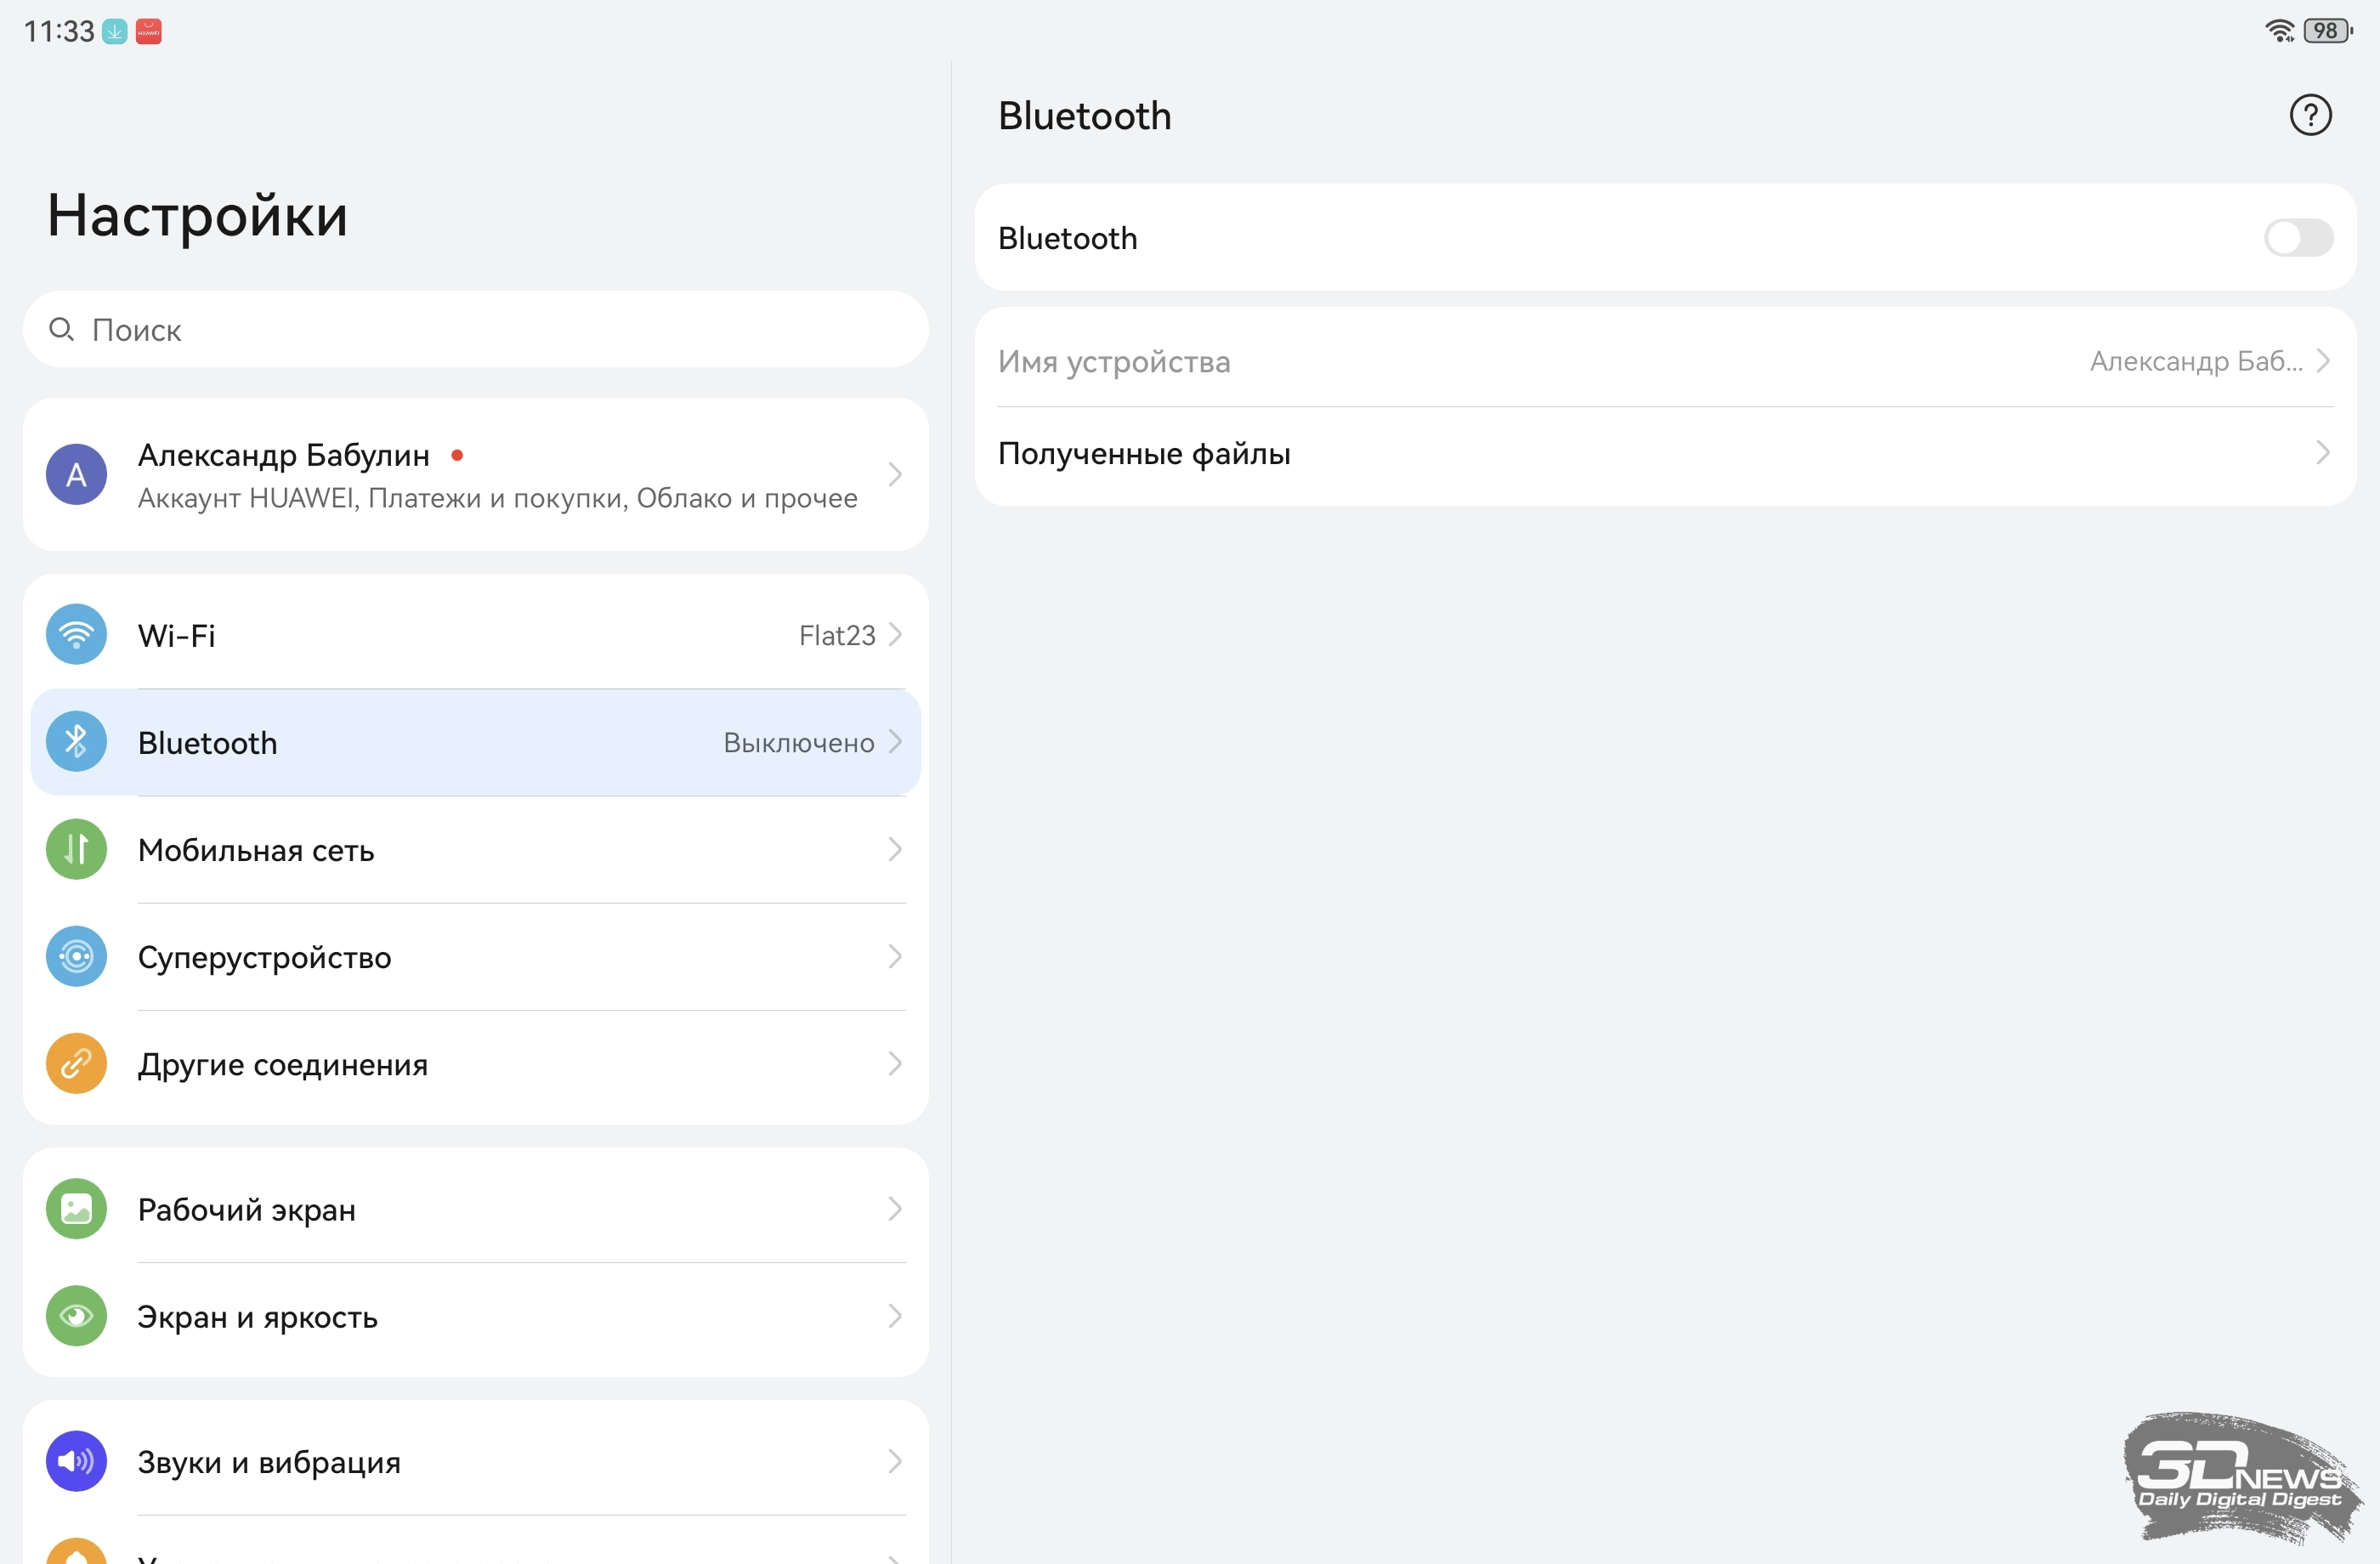The image size is (2380, 1564).
Task: Click the account avatar letter A
Action: (76, 474)
